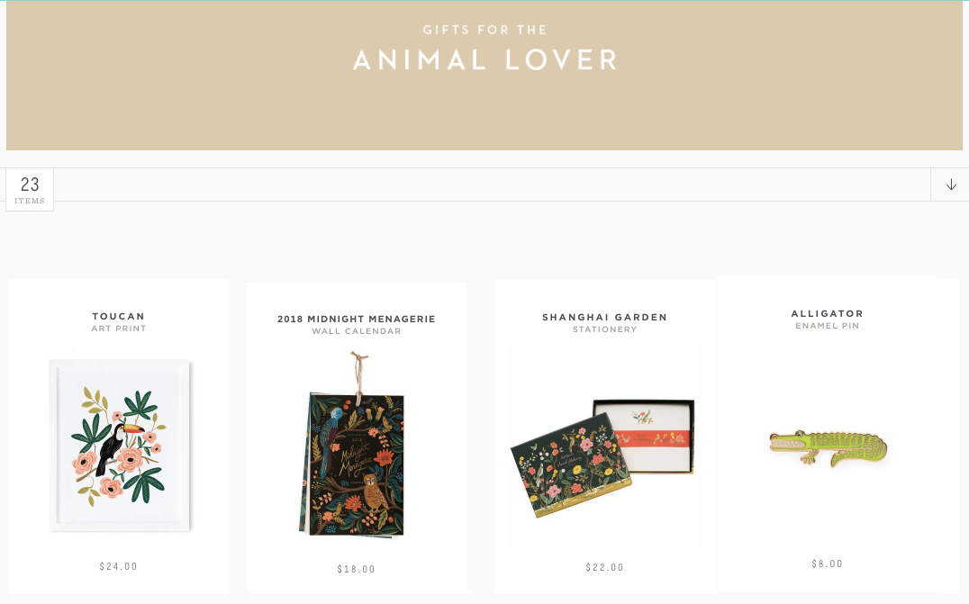Click the $24.00 price
The image size is (969, 604).
tap(119, 566)
